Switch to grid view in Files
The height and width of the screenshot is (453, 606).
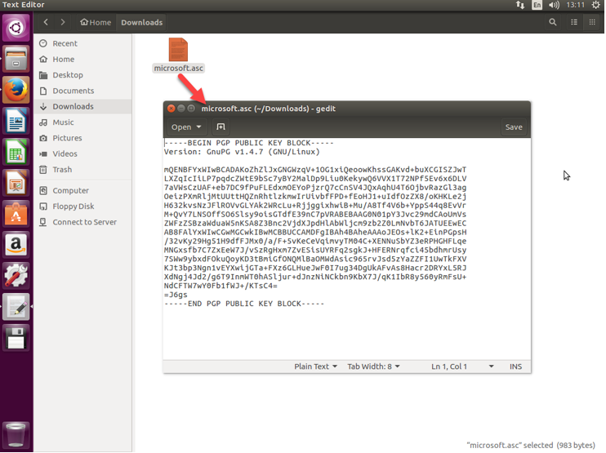pyautogui.click(x=593, y=22)
